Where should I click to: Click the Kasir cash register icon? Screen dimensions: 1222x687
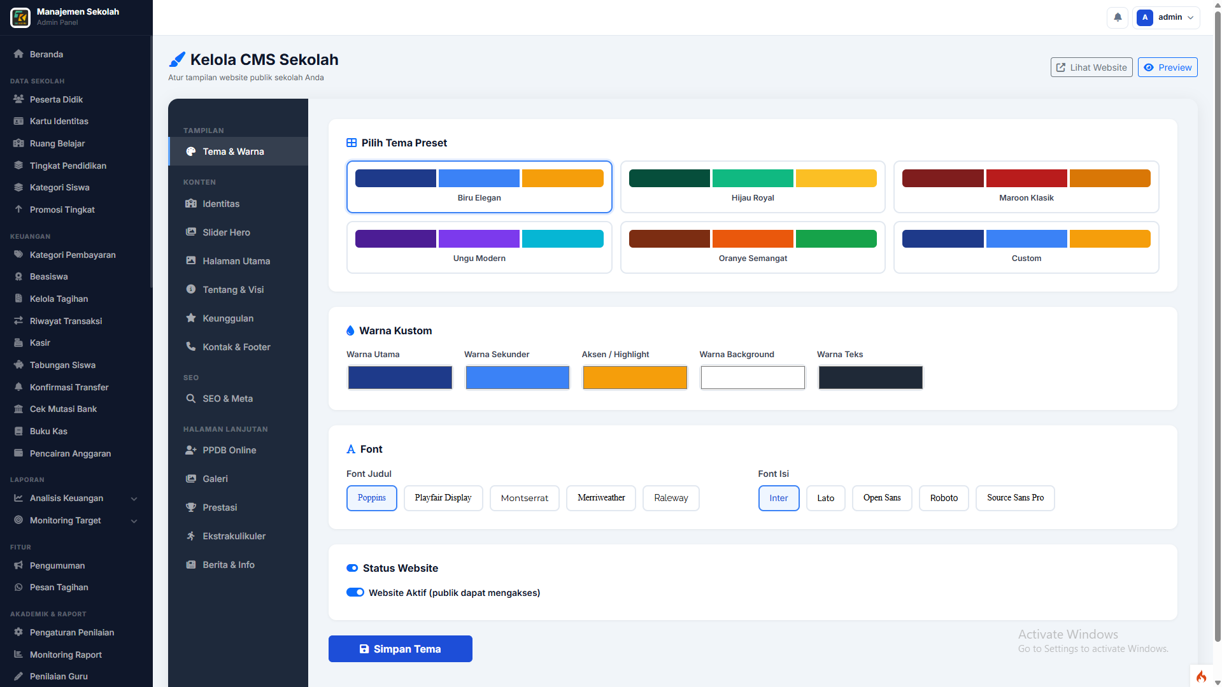(18, 343)
